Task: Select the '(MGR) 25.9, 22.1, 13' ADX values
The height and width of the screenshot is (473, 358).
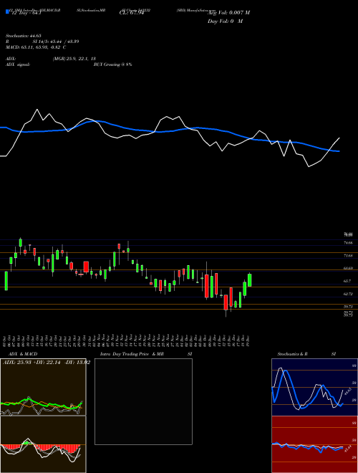Action: 74,59
